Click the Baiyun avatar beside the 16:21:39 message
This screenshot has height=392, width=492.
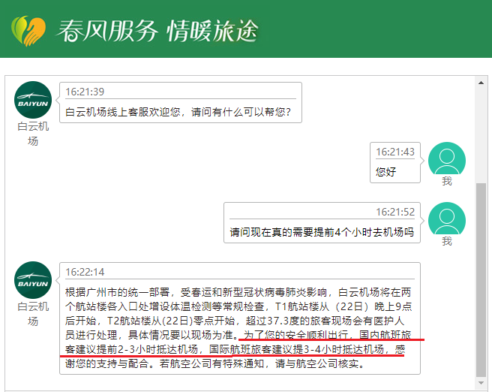[x=33, y=100]
